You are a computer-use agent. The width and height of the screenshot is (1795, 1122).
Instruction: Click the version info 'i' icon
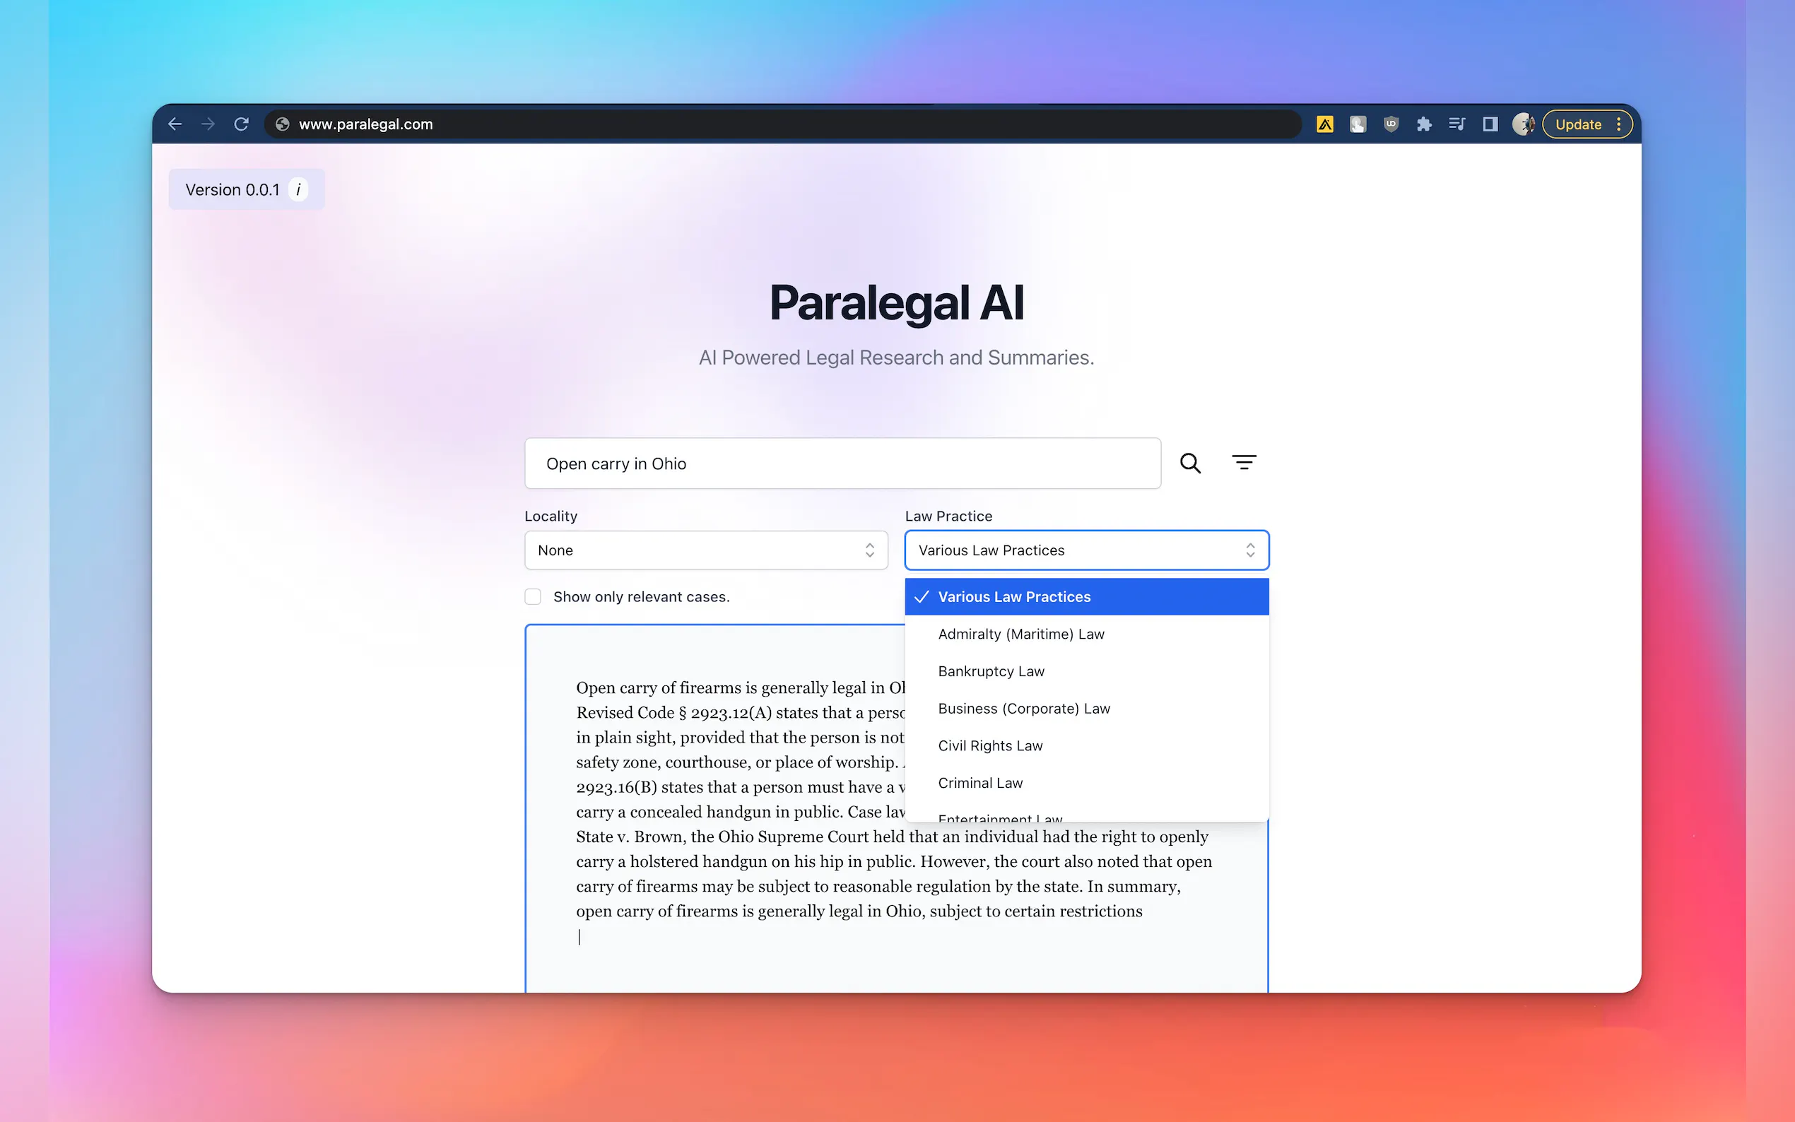(x=298, y=190)
